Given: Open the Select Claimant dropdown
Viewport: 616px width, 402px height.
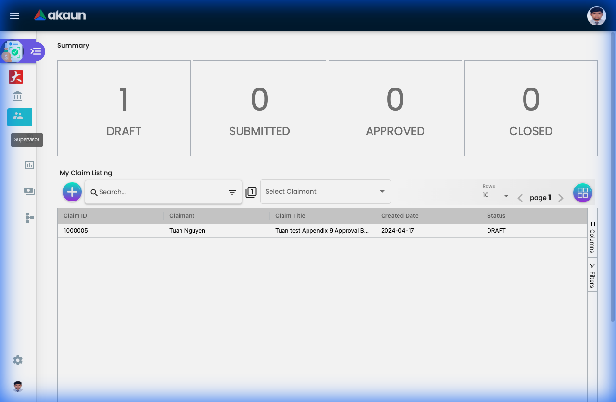Looking at the screenshot, I should tap(325, 191).
